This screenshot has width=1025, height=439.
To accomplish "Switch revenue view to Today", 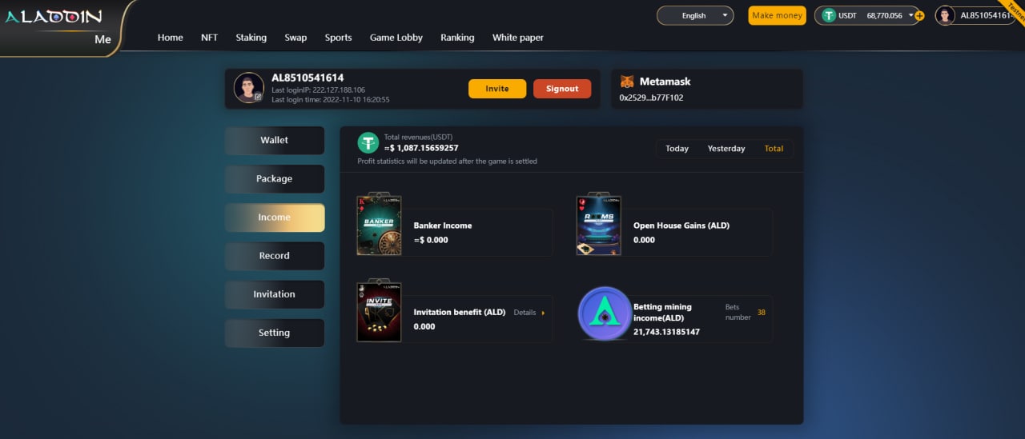I will pyautogui.click(x=677, y=149).
